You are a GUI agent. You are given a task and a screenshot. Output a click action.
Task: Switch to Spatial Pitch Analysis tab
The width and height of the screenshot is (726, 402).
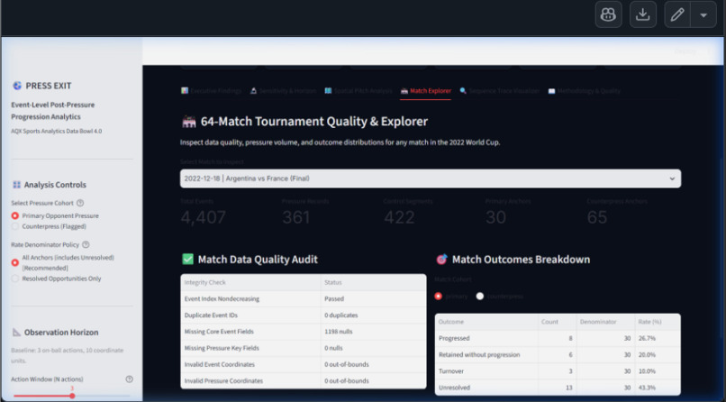[x=358, y=91]
